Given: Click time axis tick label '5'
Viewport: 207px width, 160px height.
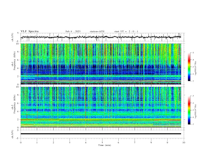Looking at the screenshot, I should 102,142.
